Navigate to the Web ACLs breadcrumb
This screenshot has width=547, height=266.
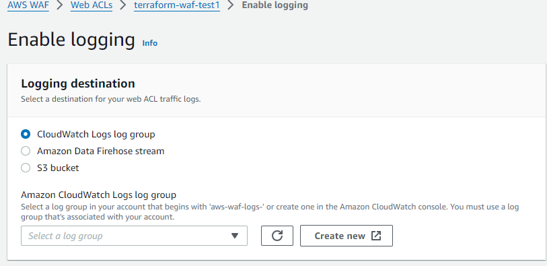coord(92,5)
